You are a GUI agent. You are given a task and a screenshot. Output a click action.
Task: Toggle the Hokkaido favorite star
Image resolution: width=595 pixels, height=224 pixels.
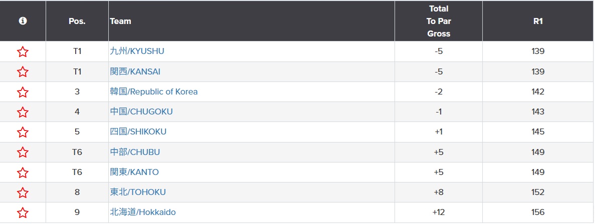click(x=23, y=212)
